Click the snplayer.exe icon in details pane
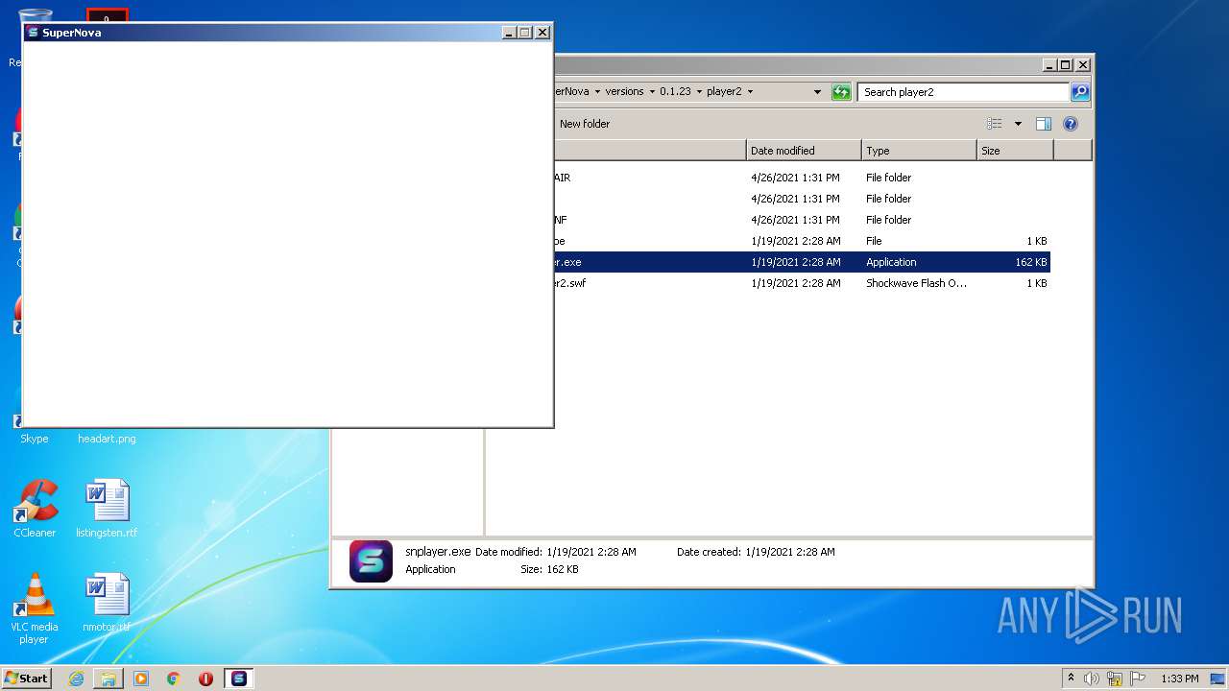The height and width of the screenshot is (691, 1229). 371,560
